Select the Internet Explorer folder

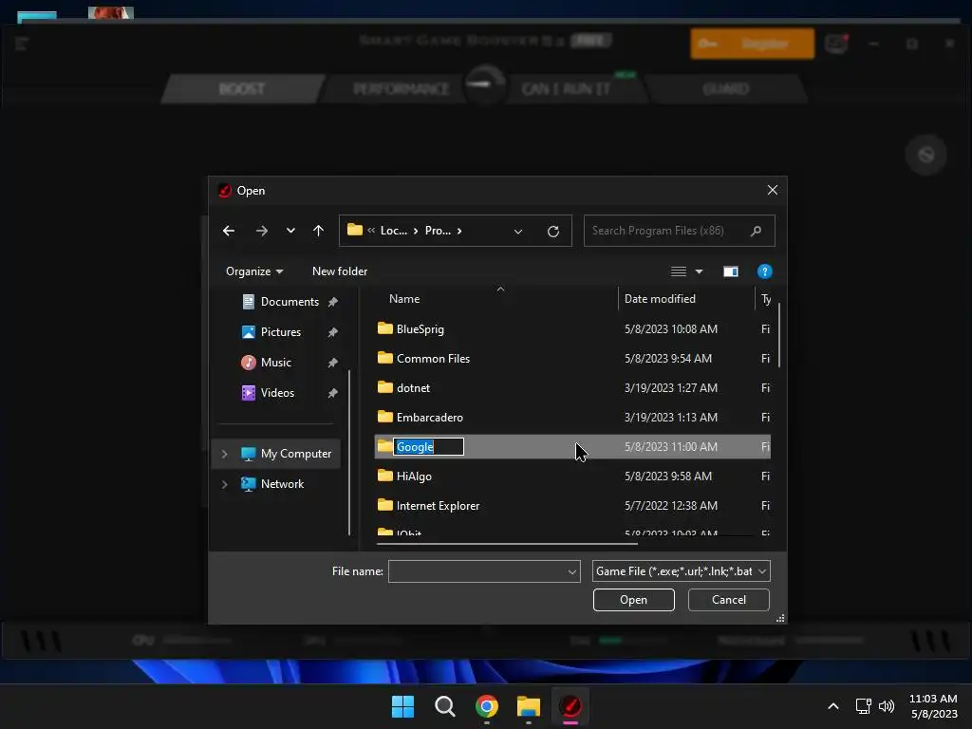438,506
